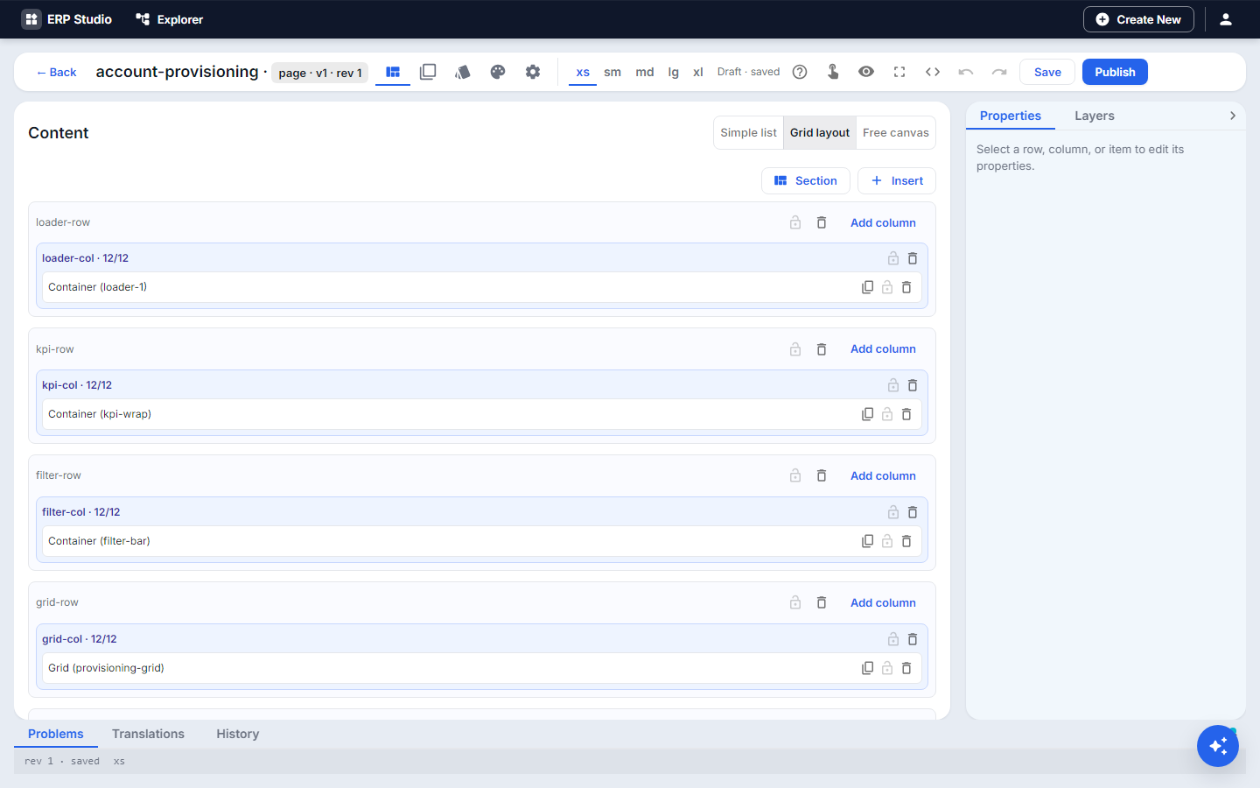Open the Create New menu
The image size is (1260, 788).
(1138, 19)
